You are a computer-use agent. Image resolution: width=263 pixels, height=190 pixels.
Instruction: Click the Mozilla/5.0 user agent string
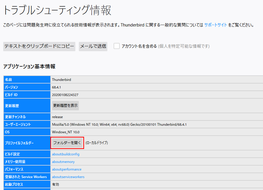point(119,125)
